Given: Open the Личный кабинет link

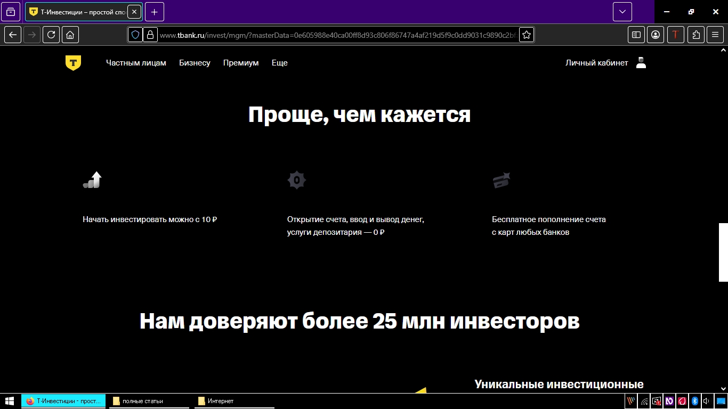Looking at the screenshot, I should click(x=597, y=63).
